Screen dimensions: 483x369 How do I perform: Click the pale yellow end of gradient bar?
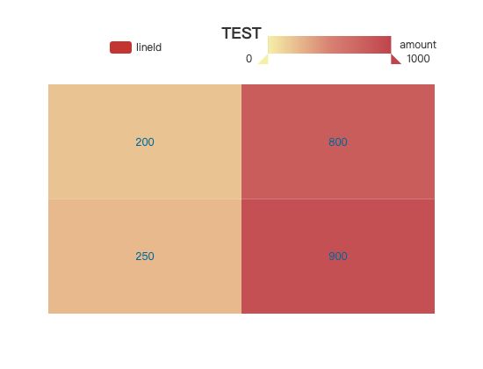coord(271,45)
